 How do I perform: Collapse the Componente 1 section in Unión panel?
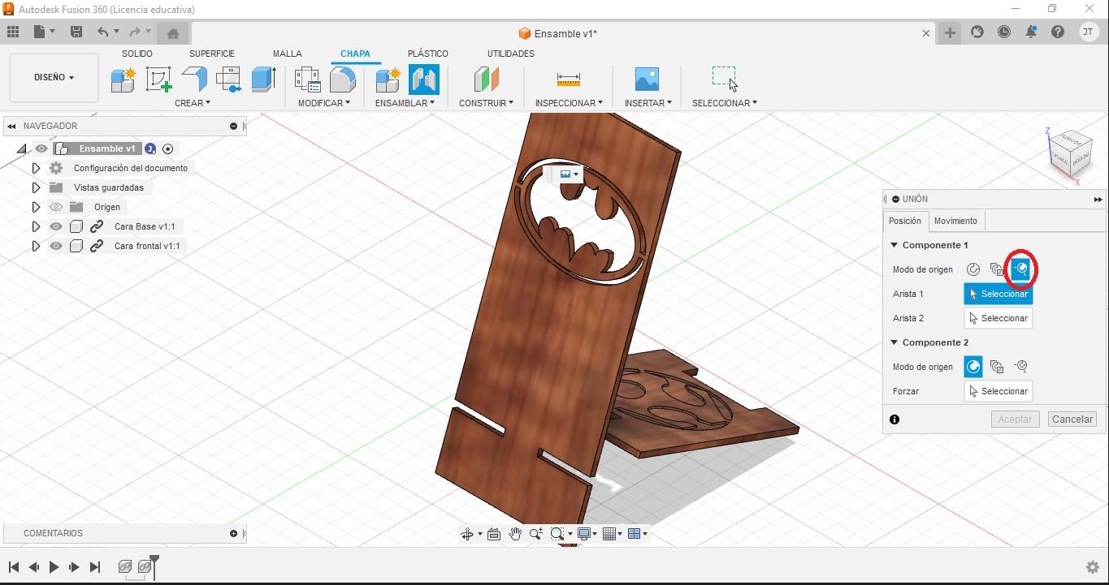pos(894,244)
